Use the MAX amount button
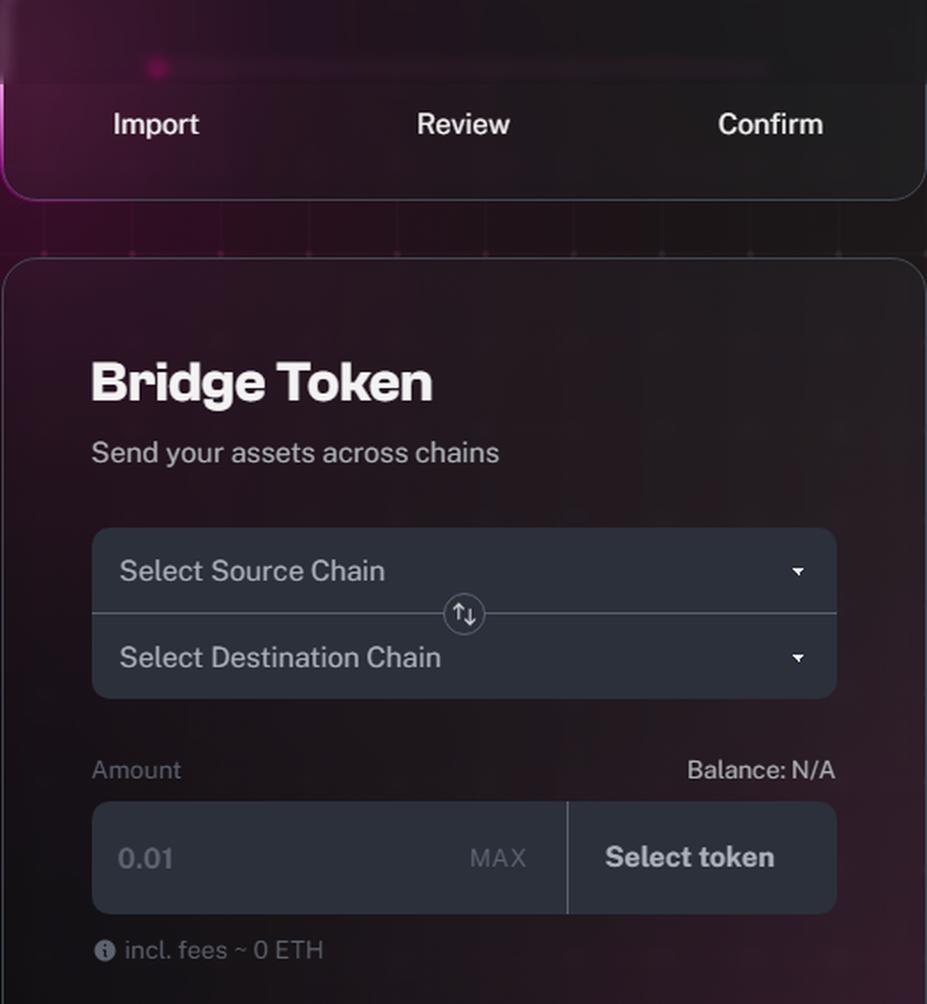The image size is (927, 1004). point(498,858)
